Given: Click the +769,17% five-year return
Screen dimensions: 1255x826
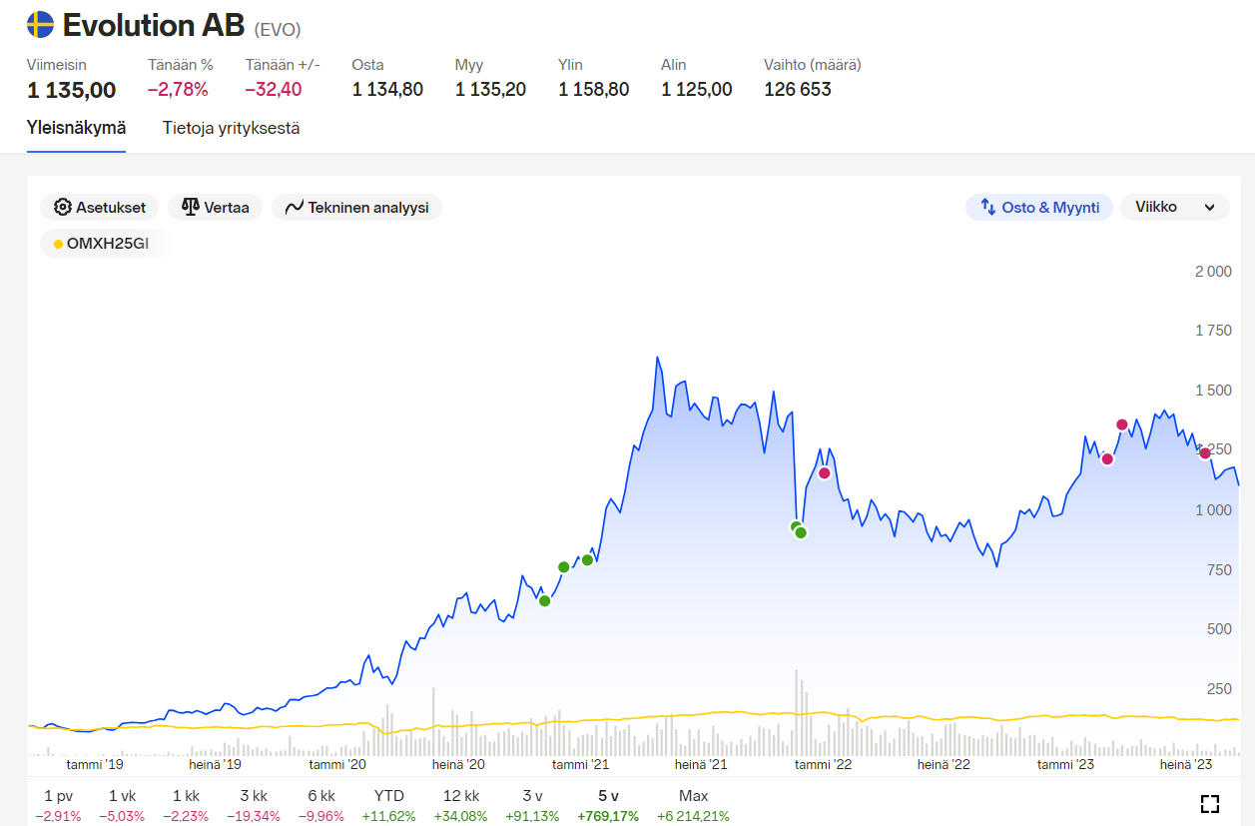Looking at the screenshot, I should point(608,816).
